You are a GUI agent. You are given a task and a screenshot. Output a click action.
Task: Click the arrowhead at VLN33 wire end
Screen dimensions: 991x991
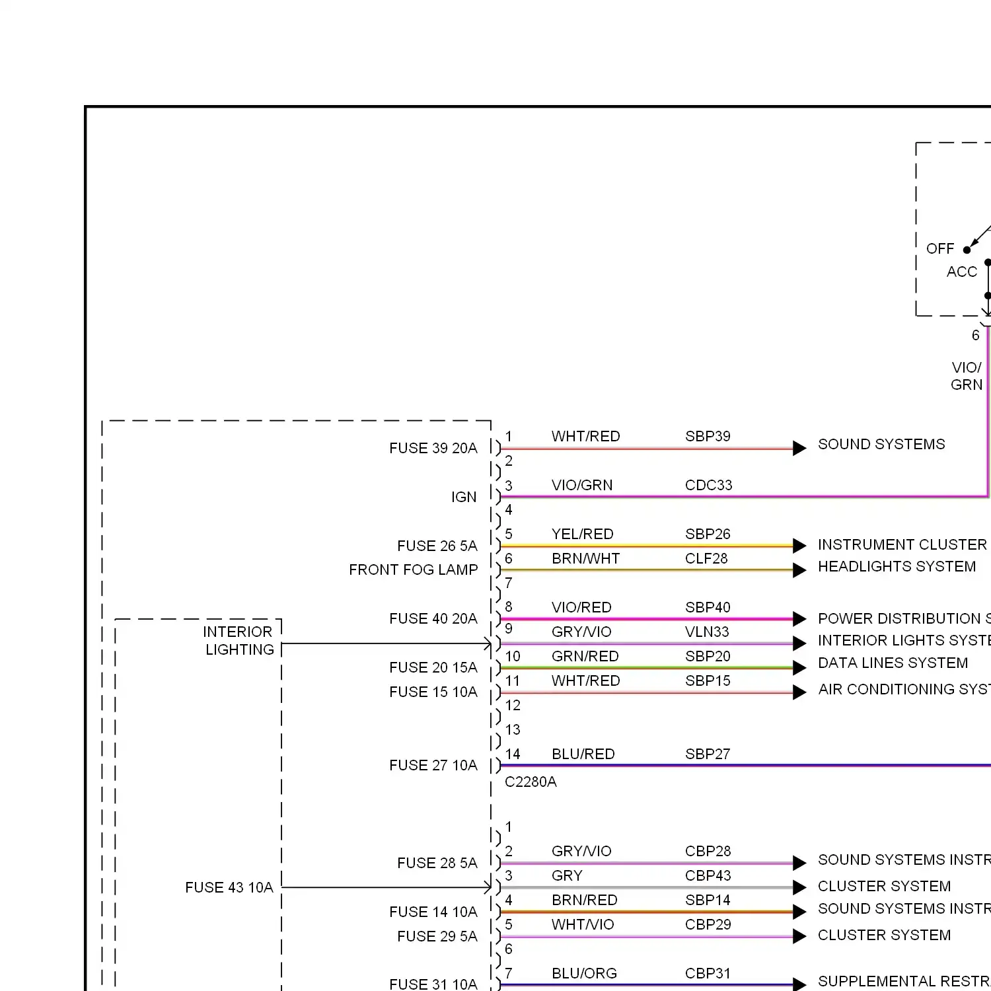pyautogui.click(x=799, y=643)
